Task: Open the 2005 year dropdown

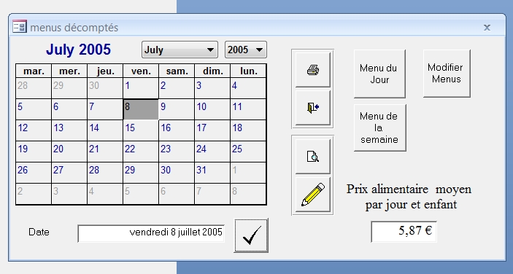Action: tap(246, 50)
